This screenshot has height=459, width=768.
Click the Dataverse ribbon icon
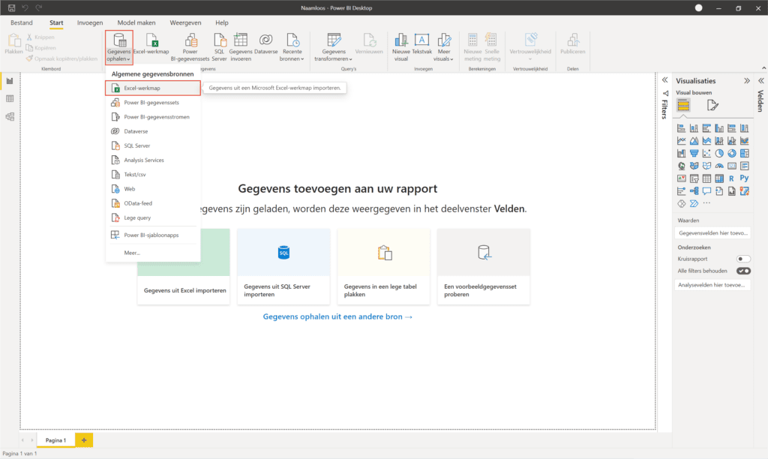coord(266,44)
